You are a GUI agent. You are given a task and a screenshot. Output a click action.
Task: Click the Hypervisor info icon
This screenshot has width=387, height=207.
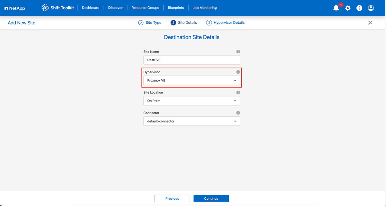(x=238, y=72)
